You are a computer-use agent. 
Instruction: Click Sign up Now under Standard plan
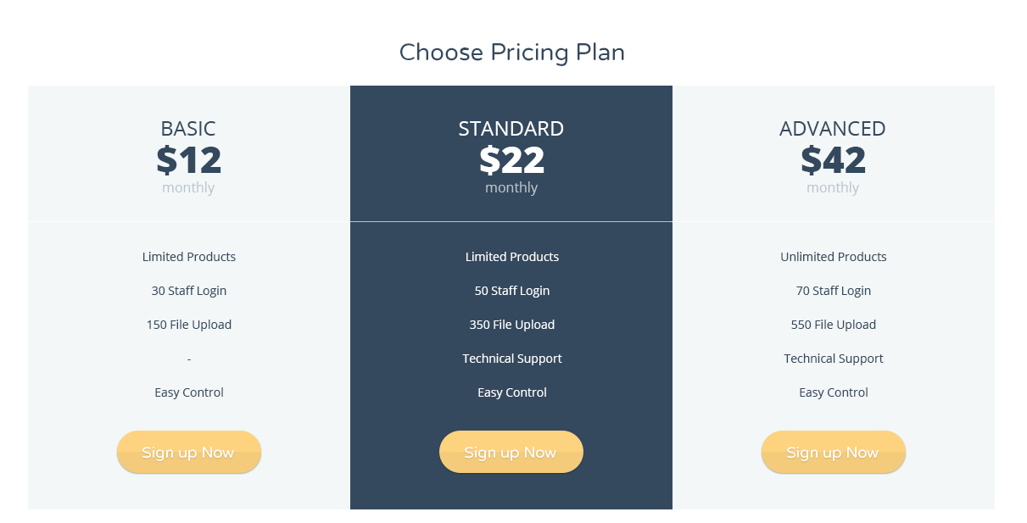coord(511,452)
